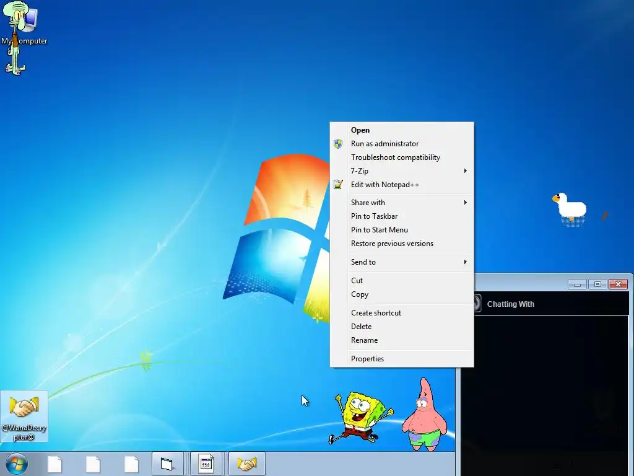The width and height of the screenshot is (634, 476).
Task: Choose Cut from the context menu
Action: pyautogui.click(x=402, y=281)
